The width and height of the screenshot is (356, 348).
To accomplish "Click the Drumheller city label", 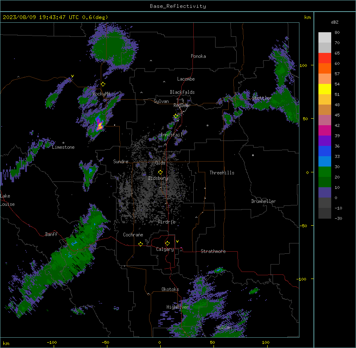I will point(263,201).
